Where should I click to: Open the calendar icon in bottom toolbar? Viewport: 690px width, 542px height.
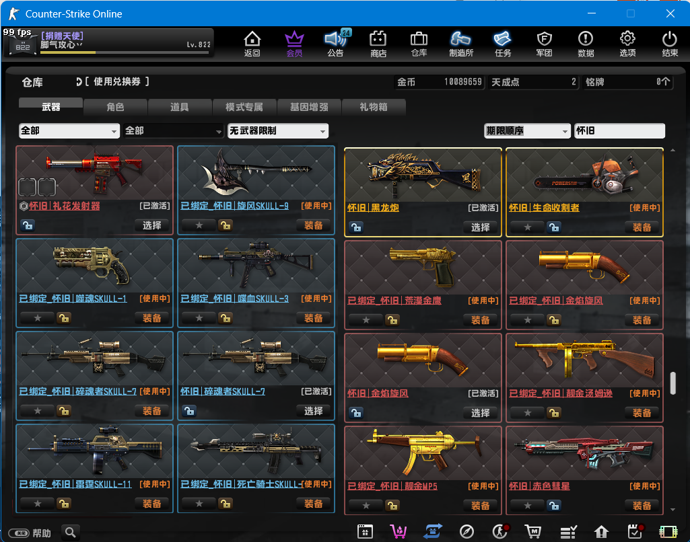coord(365,532)
